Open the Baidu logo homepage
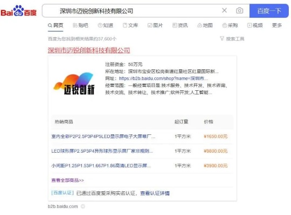Image resolution: width=291 pixels, height=215 pixels. (18, 11)
